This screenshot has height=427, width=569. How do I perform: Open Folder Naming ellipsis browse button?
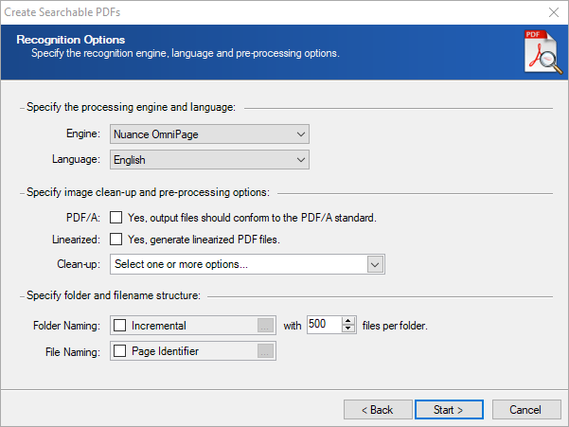click(265, 326)
